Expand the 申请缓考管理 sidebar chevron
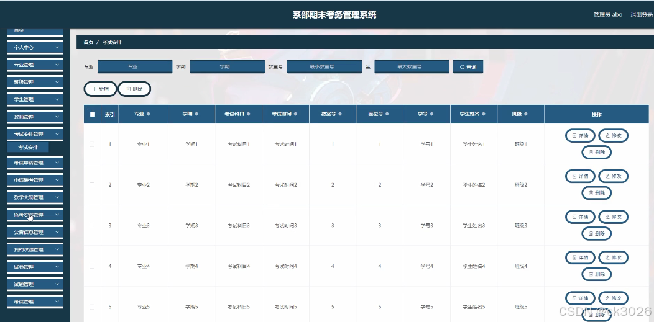The image size is (654, 322). pyautogui.click(x=57, y=180)
